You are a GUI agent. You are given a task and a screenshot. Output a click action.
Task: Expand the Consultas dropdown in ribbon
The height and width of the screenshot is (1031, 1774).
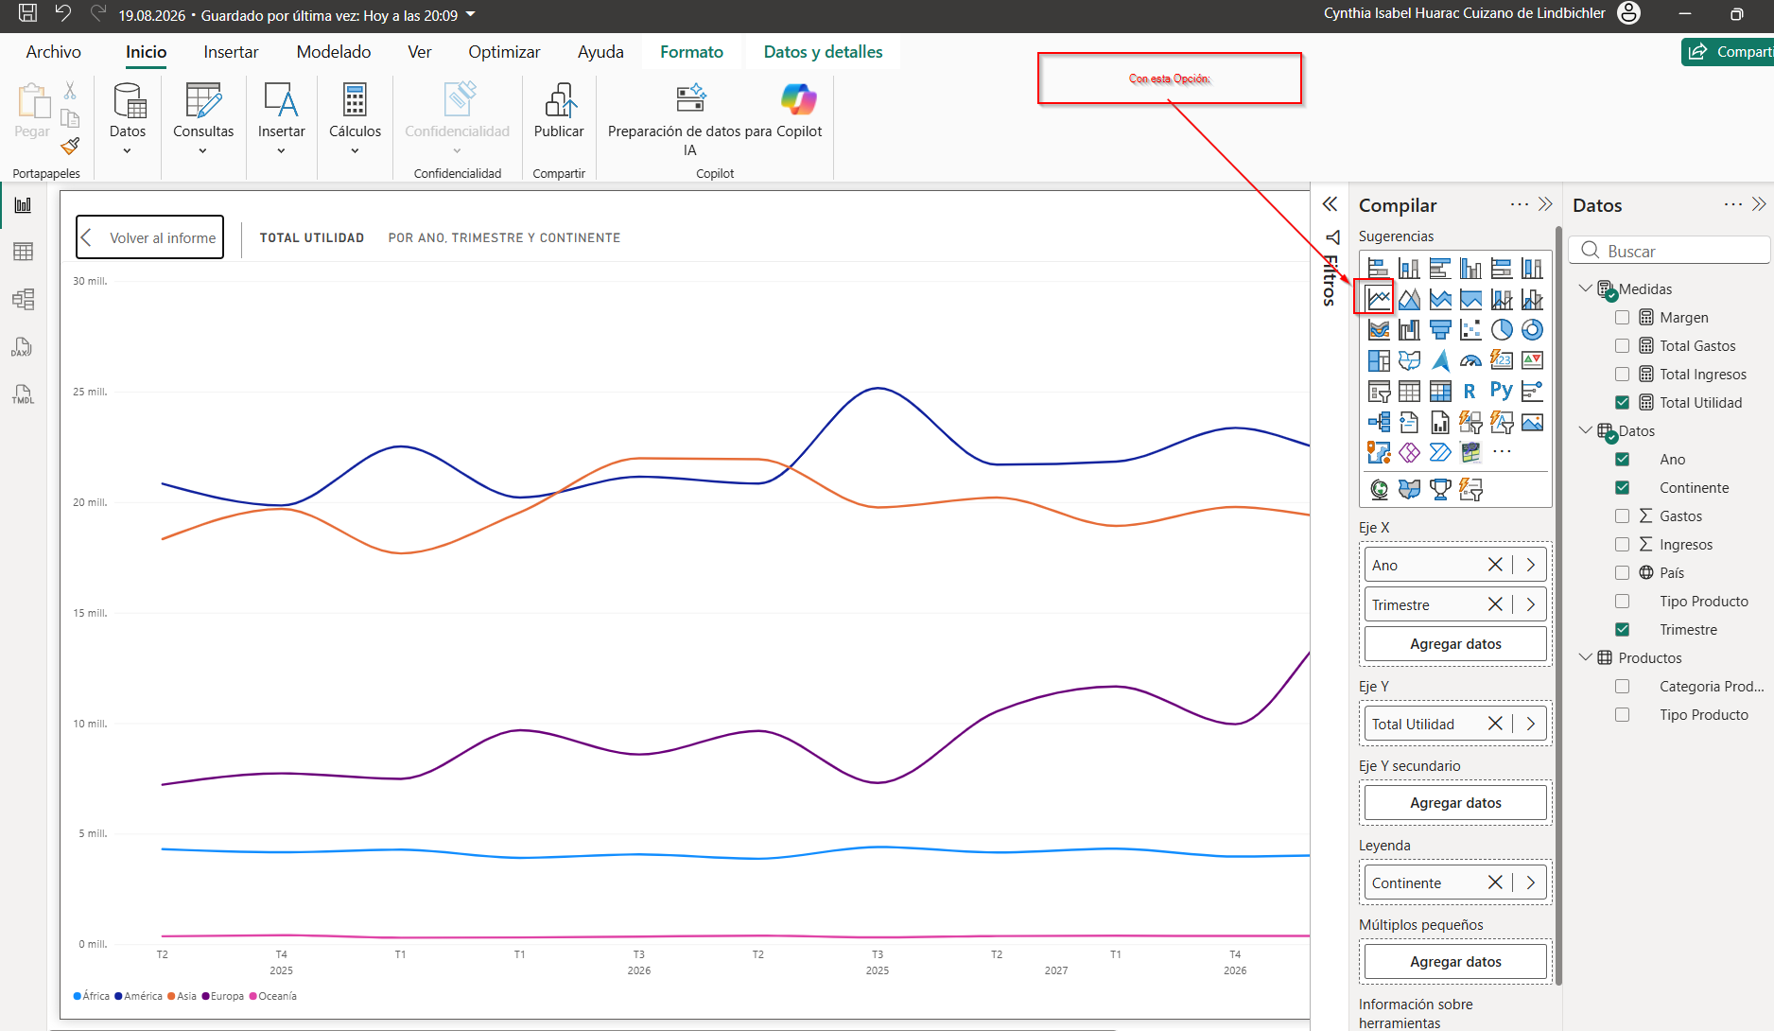pyautogui.click(x=203, y=151)
